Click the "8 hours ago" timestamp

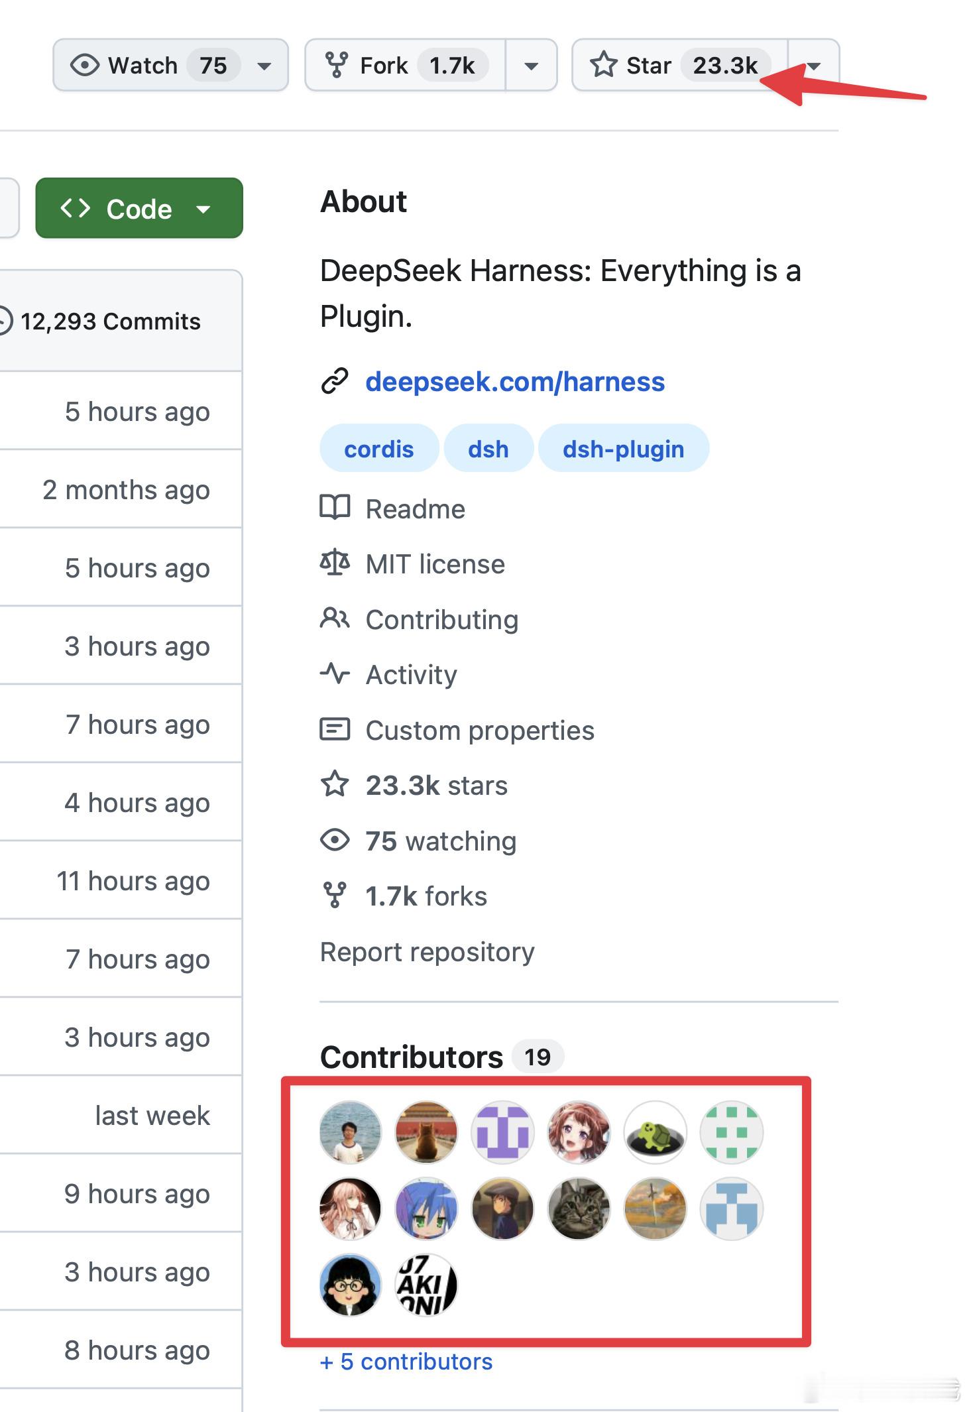(x=137, y=1350)
